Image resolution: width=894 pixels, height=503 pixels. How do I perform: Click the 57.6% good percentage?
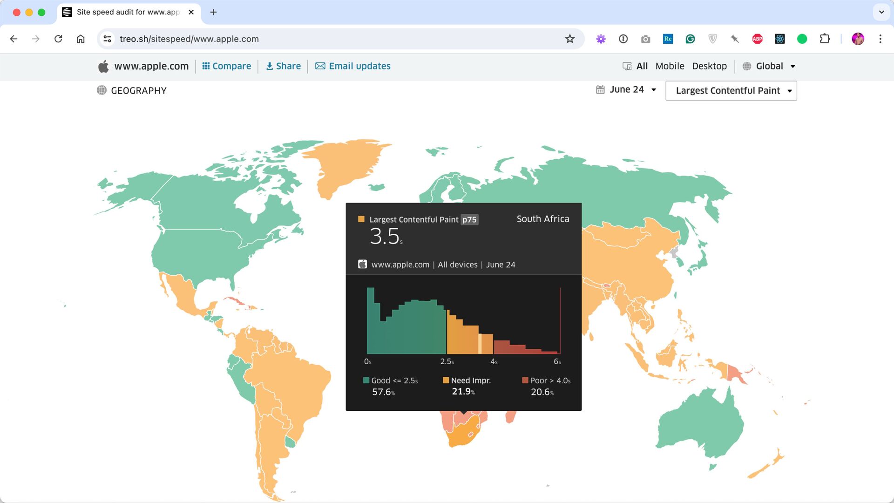click(x=383, y=392)
